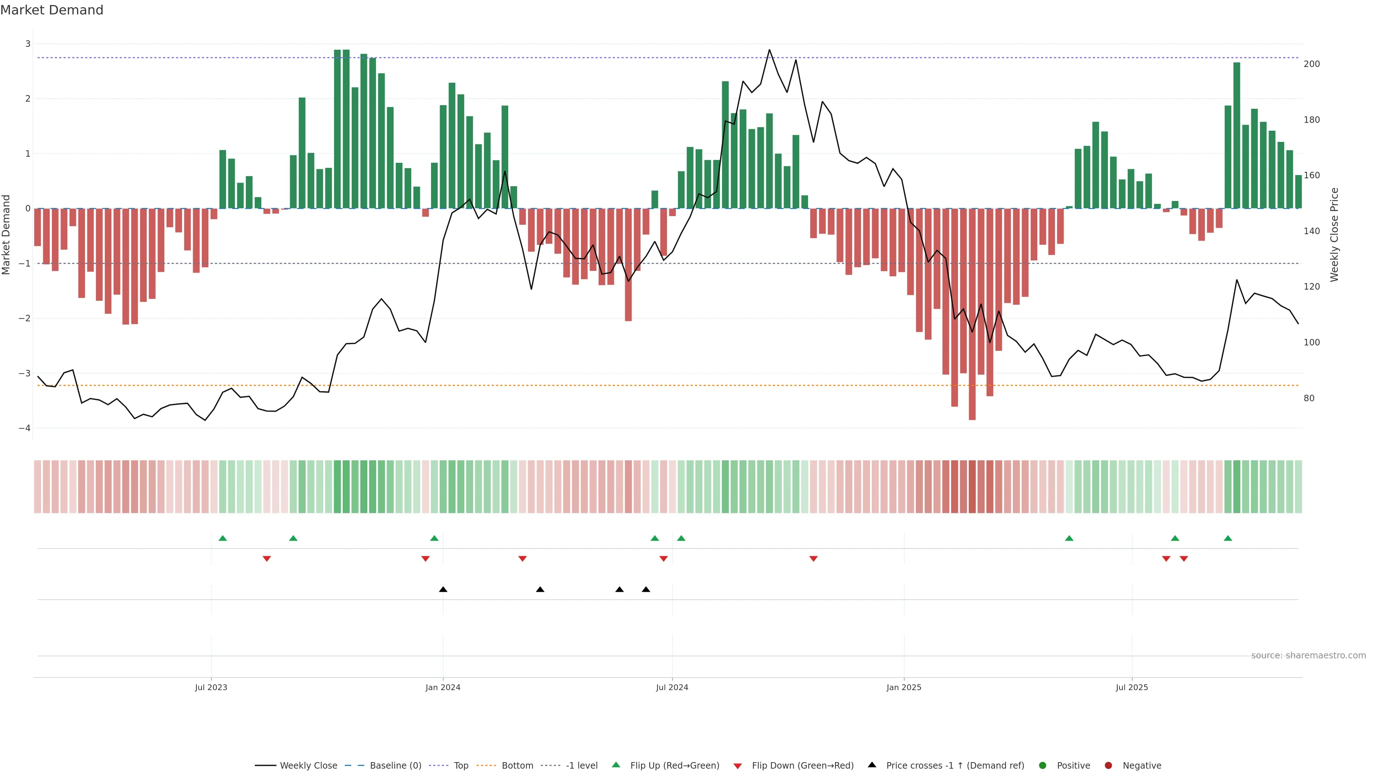Click the green Flip Up legend triangle
Viewport: 1384px width, 778px height.
(616, 765)
